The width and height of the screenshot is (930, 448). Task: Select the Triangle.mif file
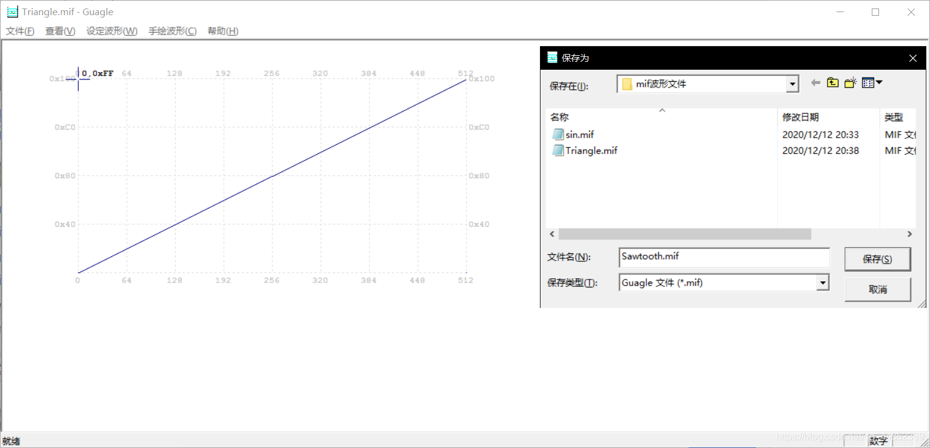(x=591, y=150)
